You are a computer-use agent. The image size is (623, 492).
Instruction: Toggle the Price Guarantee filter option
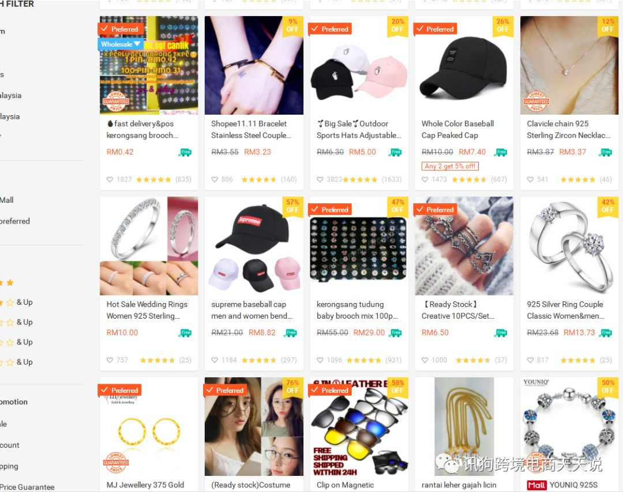click(x=27, y=487)
